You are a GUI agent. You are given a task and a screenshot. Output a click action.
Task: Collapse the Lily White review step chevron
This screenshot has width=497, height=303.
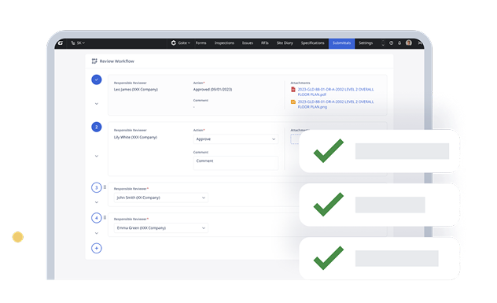click(97, 156)
